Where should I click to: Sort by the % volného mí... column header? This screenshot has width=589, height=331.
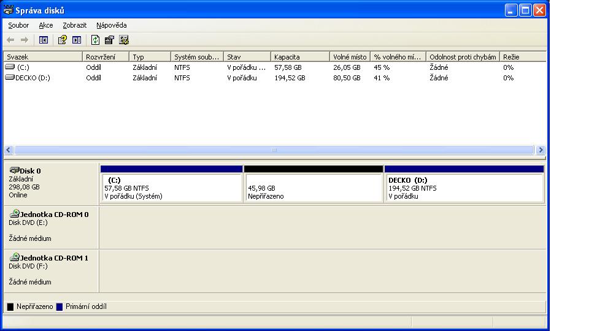click(x=398, y=56)
